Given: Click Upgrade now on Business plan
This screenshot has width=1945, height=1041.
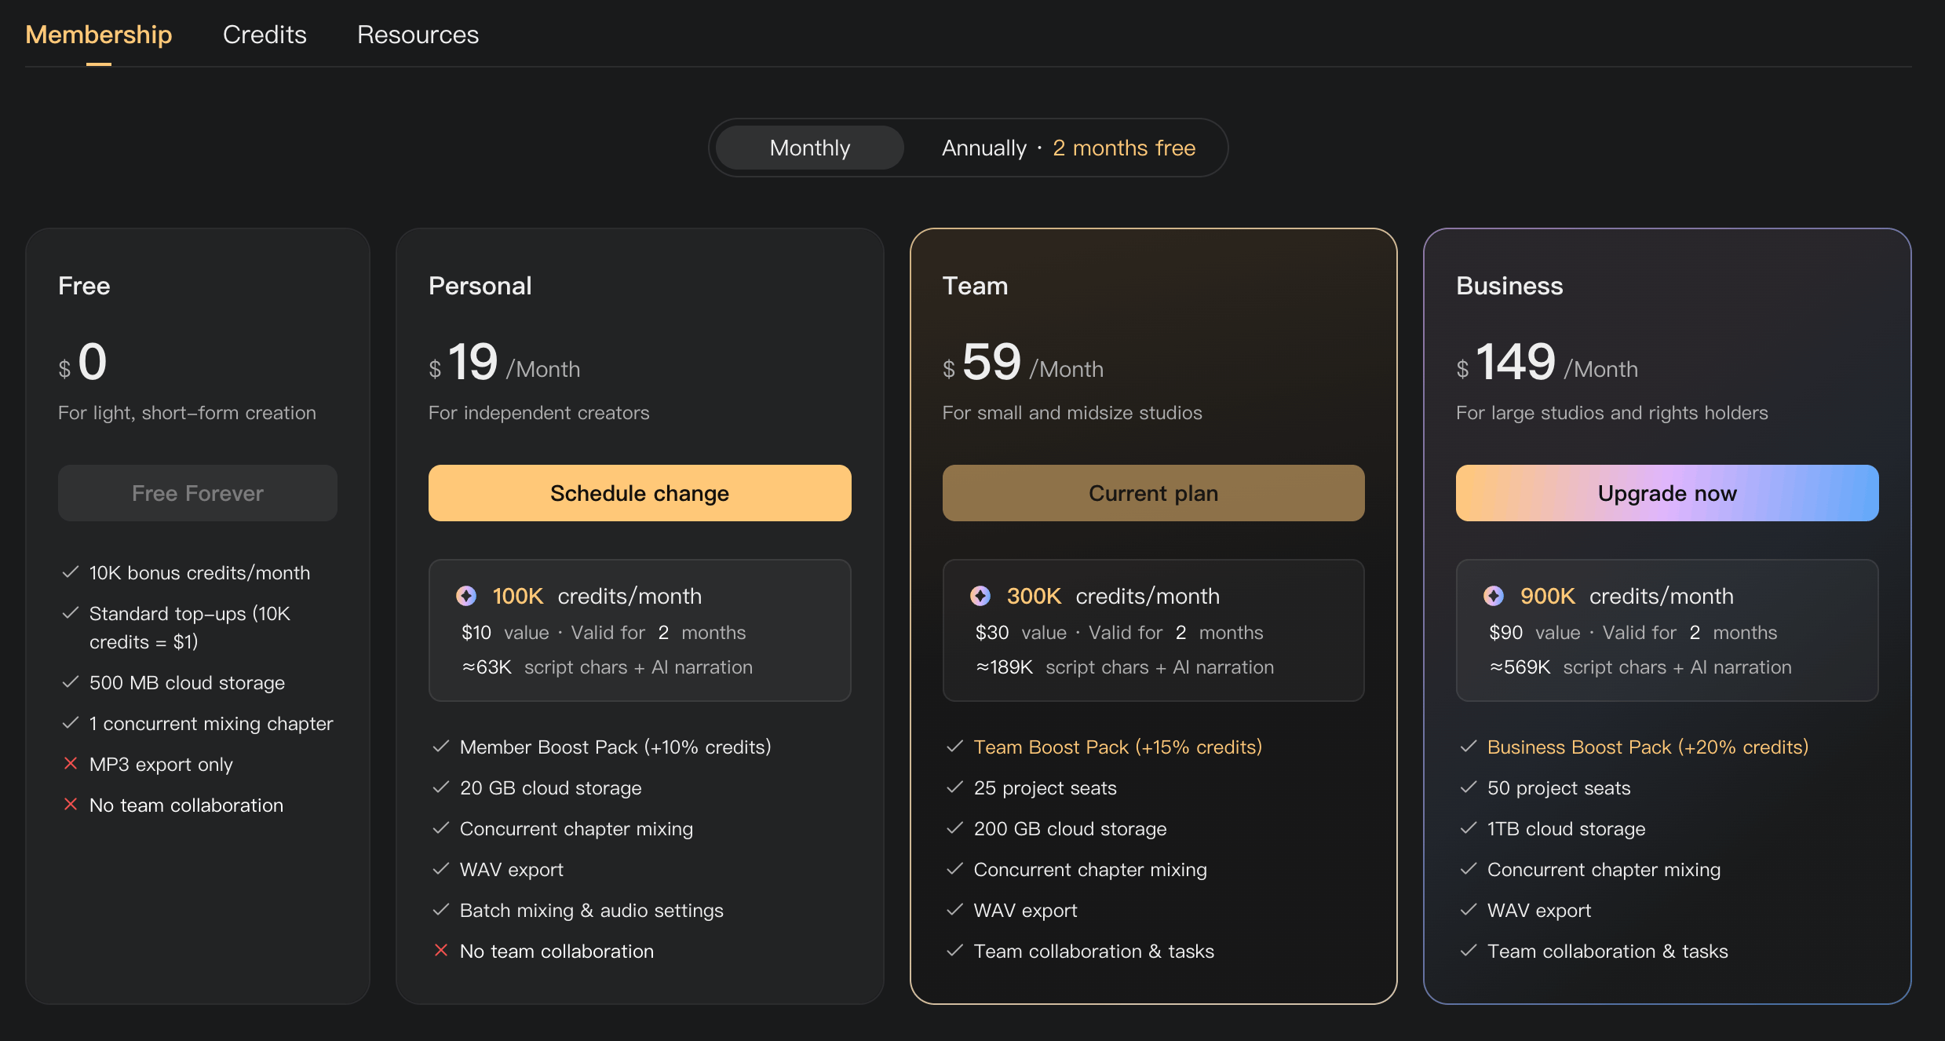Looking at the screenshot, I should click(x=1667, y=493).
